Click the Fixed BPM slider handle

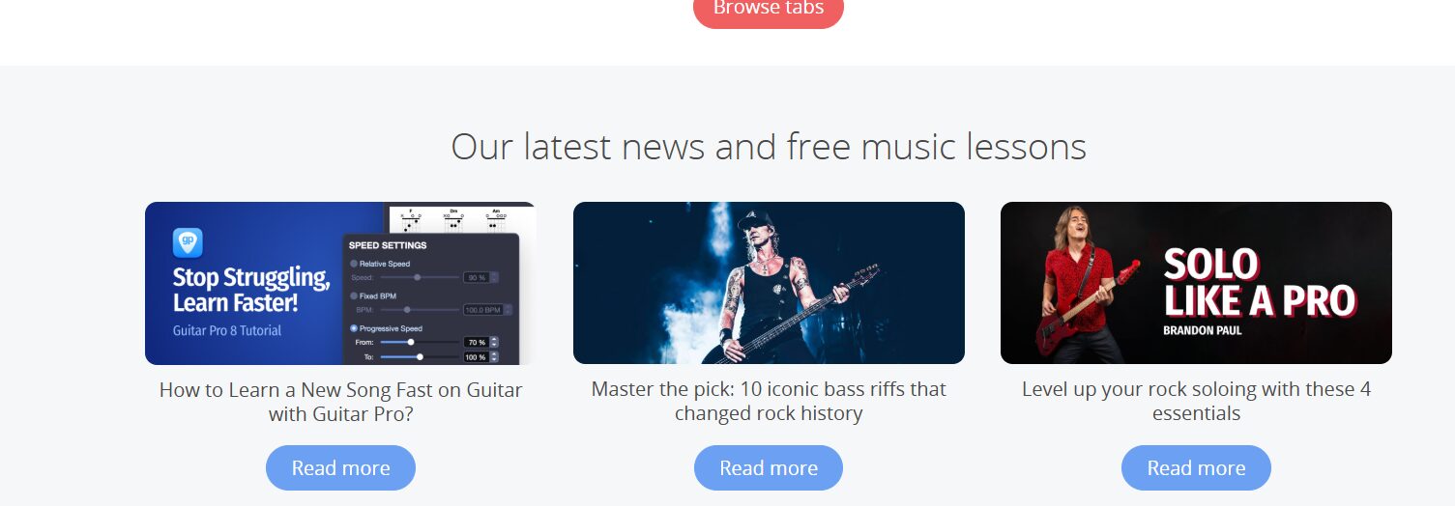407,310
